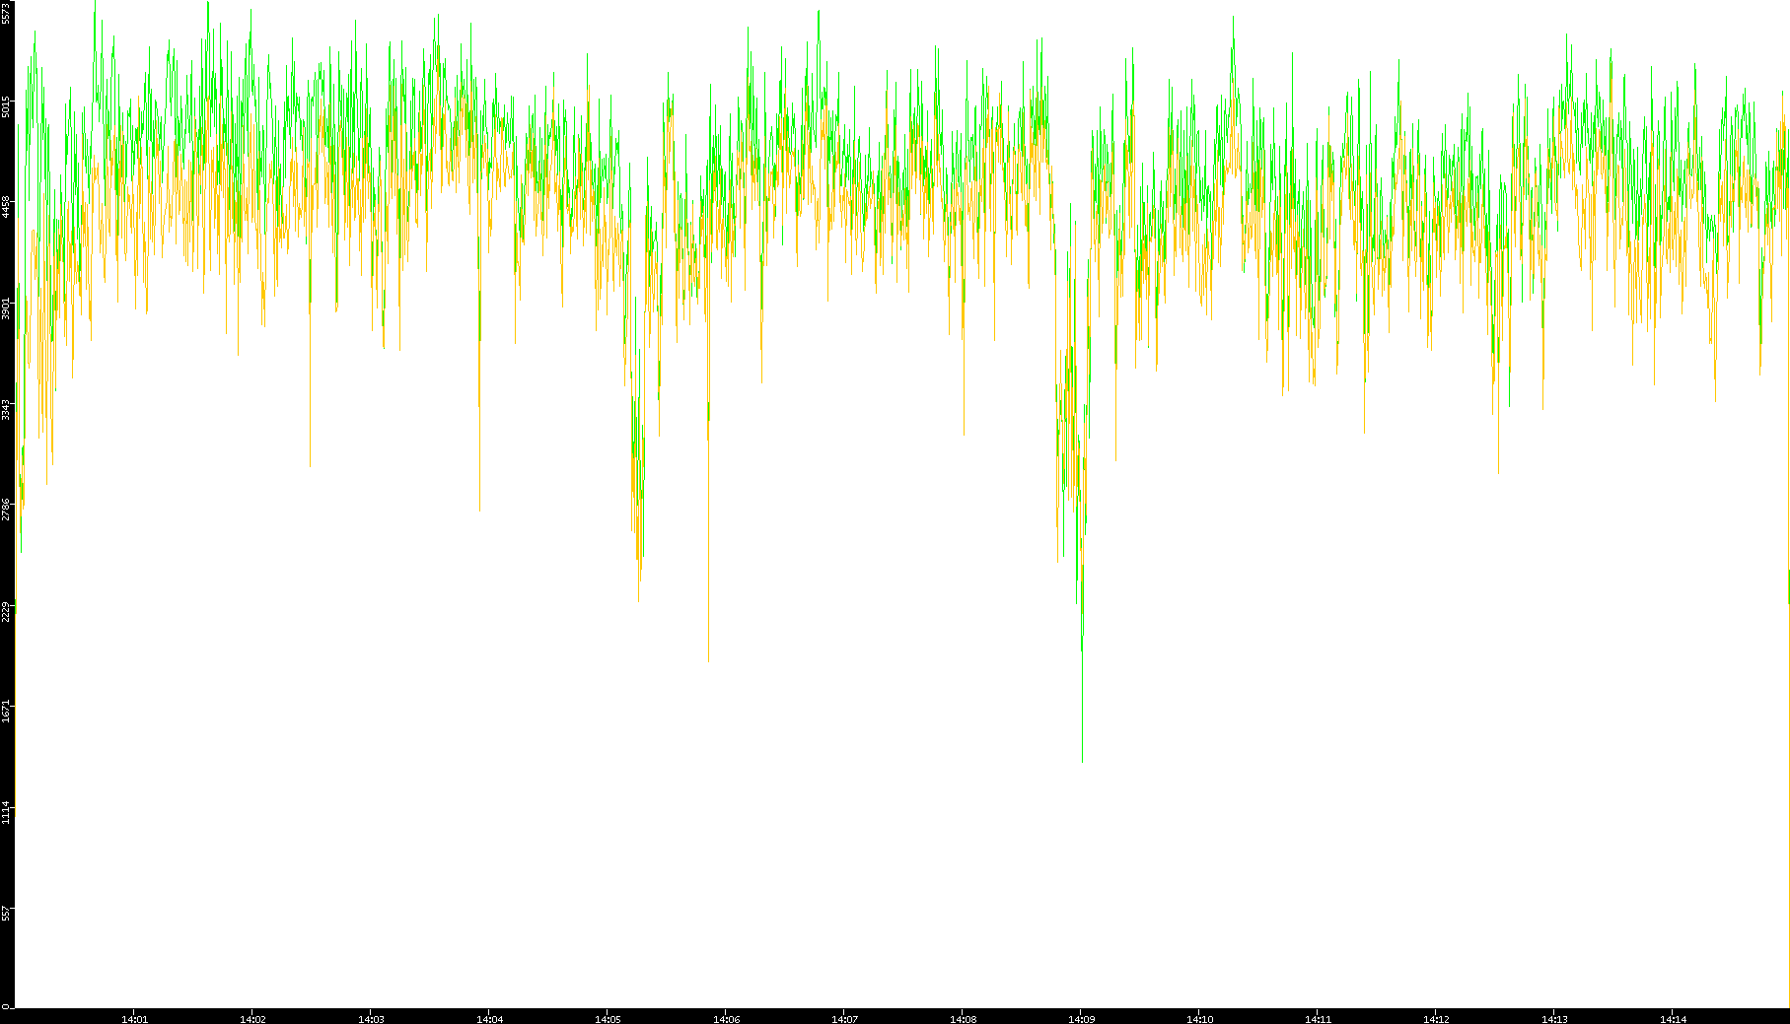
Task: Click the 14:10 time axis label
Action: [1199, 1019]
